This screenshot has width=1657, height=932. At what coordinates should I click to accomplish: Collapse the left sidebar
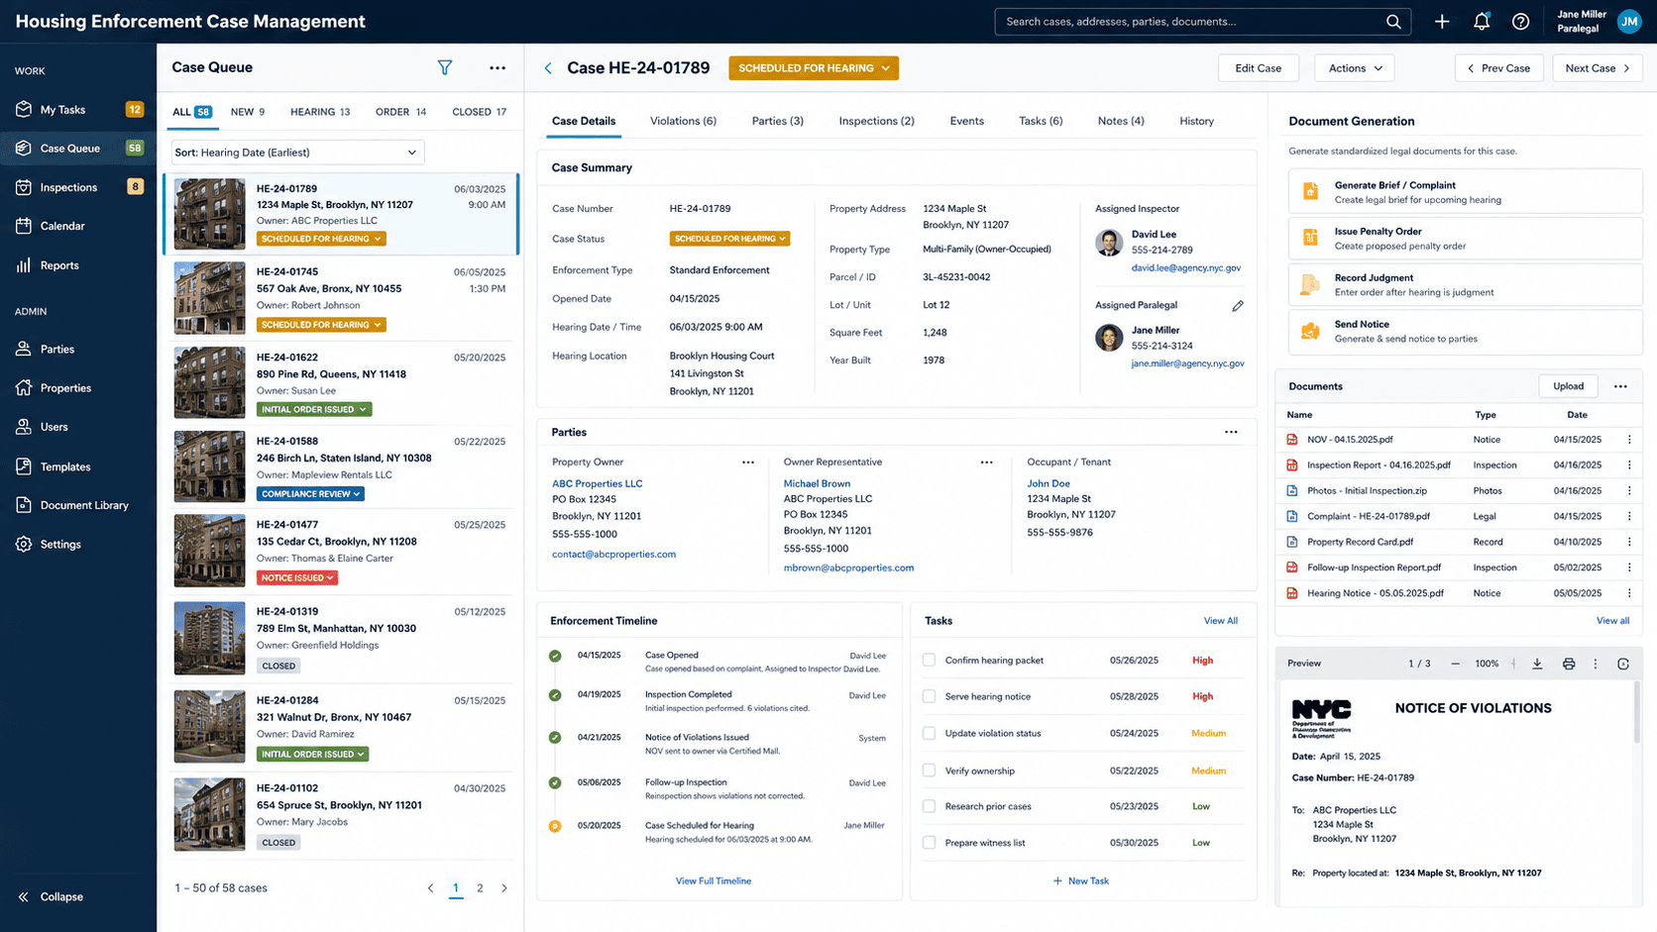click(x=51, y=896)
